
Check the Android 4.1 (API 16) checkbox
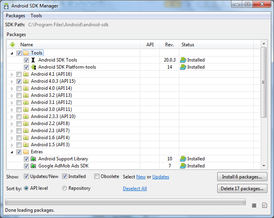click(x=19, y=74)
